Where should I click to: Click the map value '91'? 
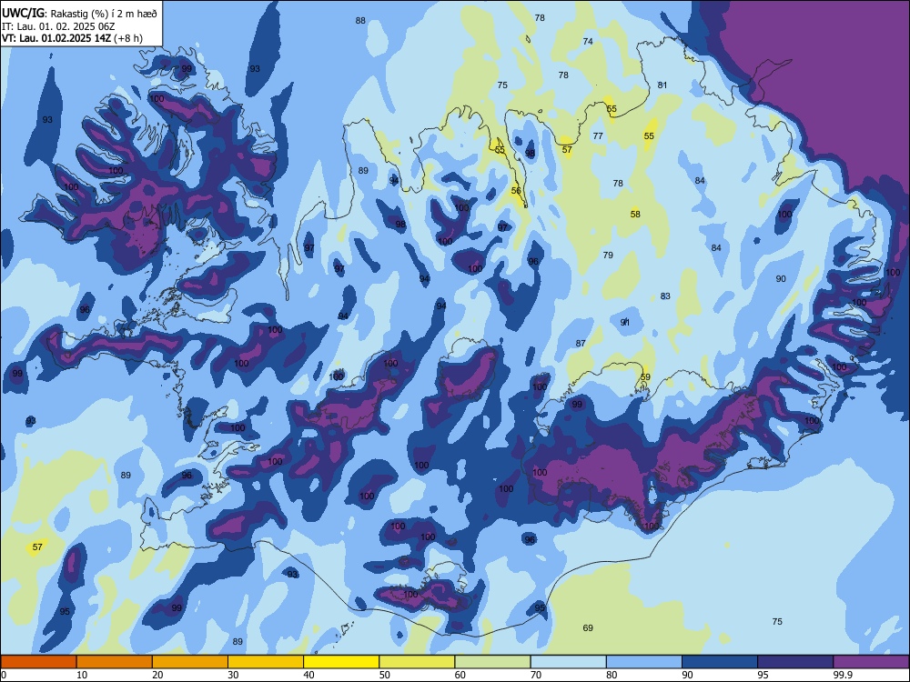(x=625, y=323)
